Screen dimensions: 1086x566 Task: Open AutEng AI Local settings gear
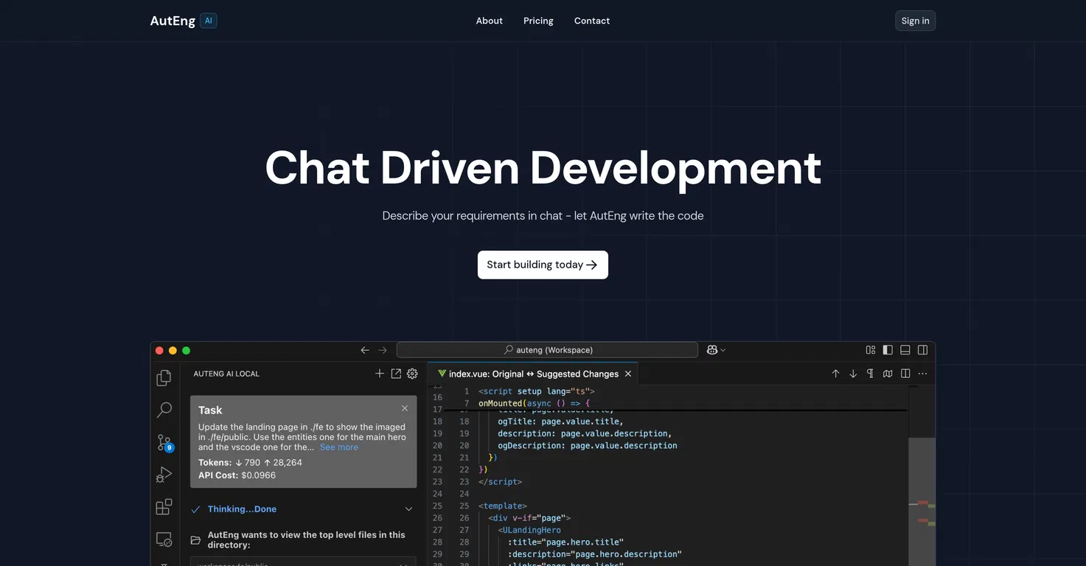pyautogui.click(x=412, y=374)
